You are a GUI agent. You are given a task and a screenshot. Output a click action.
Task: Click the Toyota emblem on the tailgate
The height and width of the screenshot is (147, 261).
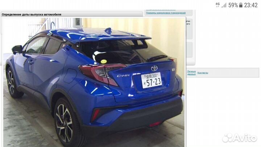154,68
